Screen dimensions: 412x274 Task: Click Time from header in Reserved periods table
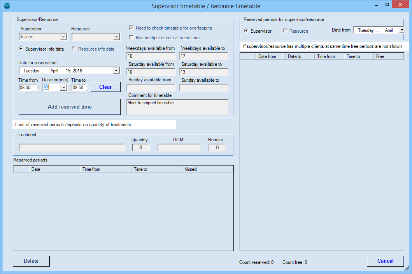point(106,169)
